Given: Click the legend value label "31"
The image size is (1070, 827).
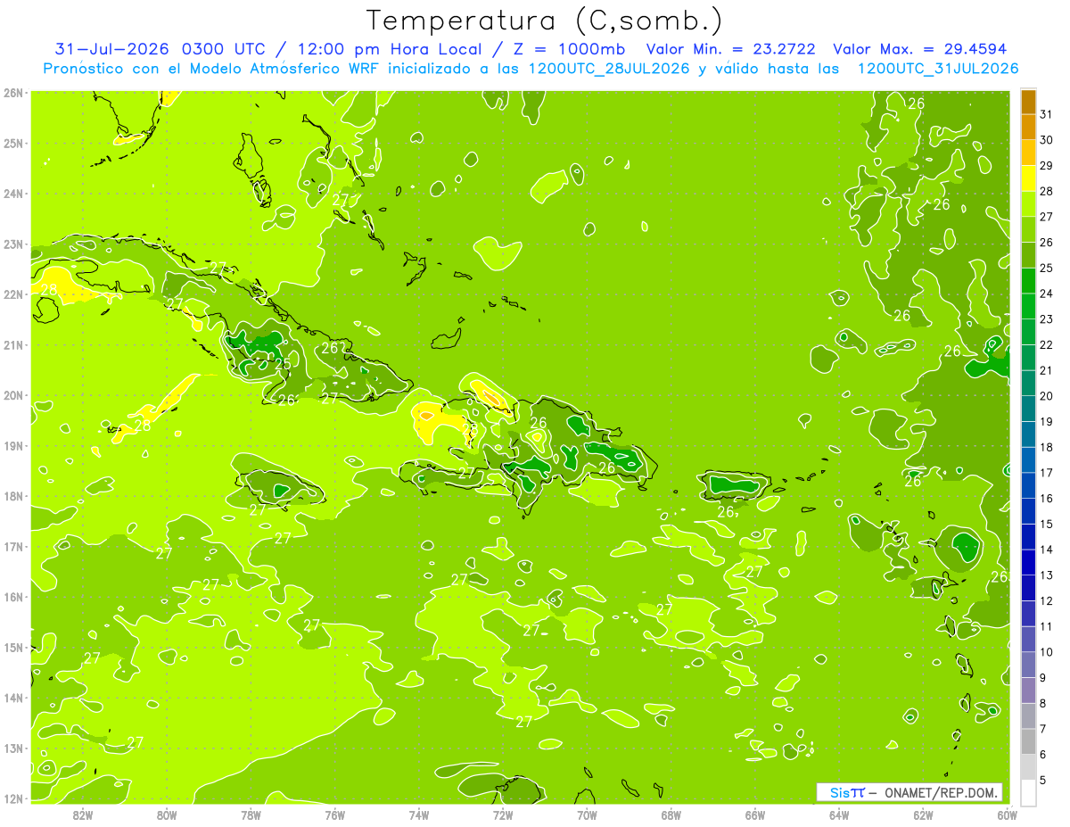Looking at the screenshot, I should coord(1046,114).
